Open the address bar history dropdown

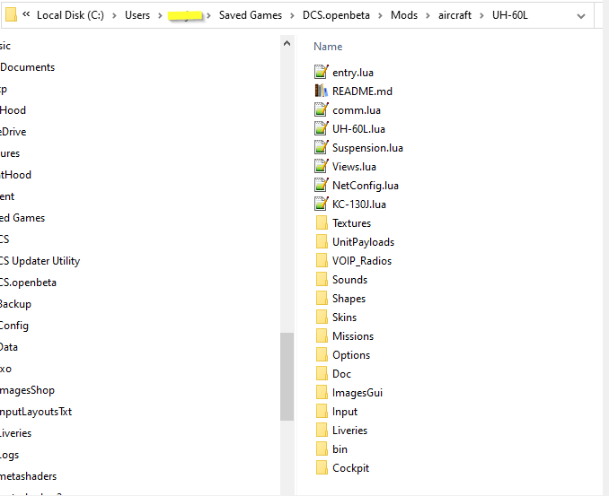coord(581,16)
